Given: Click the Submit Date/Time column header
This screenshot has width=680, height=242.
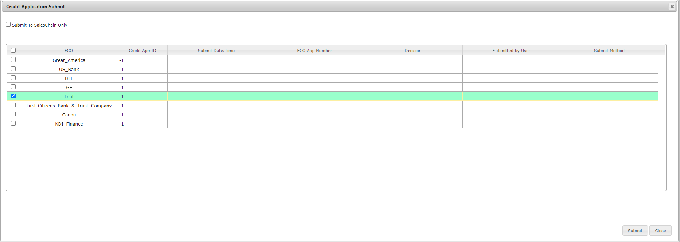Looking at the screenshot, I should pos(216,51).
